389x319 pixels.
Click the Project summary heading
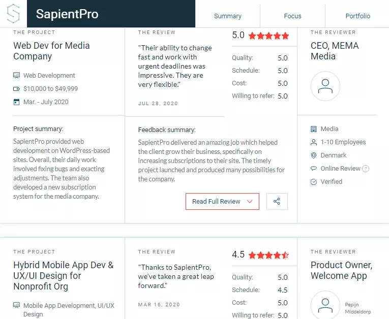pyautogui.click(x=38, y=129)
